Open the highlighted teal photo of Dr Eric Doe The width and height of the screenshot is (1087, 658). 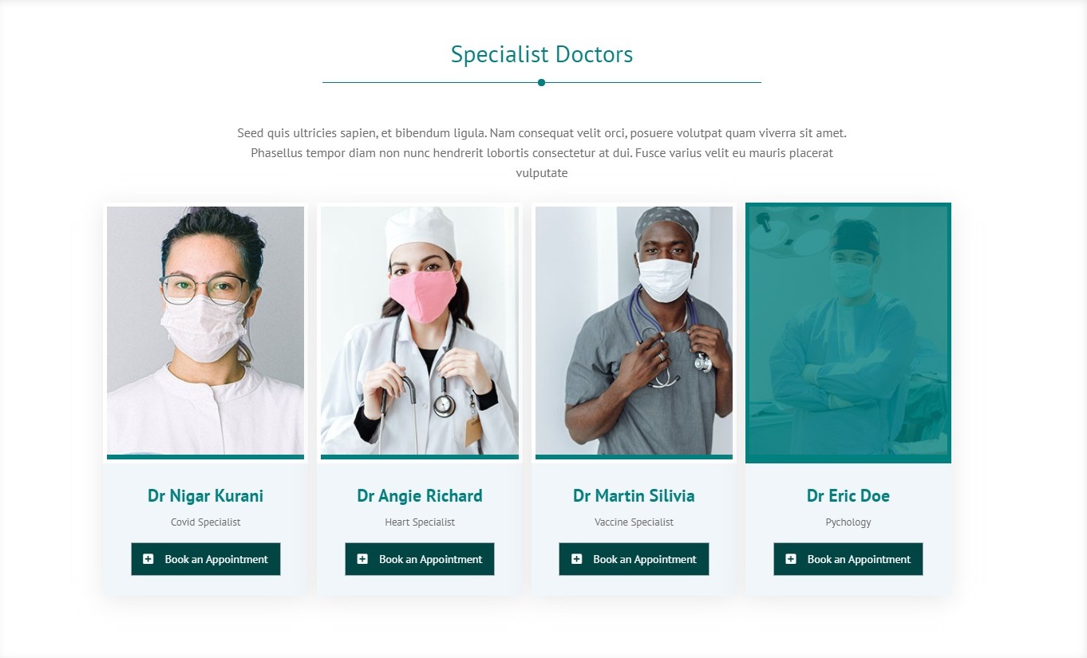tap(848, 333)
